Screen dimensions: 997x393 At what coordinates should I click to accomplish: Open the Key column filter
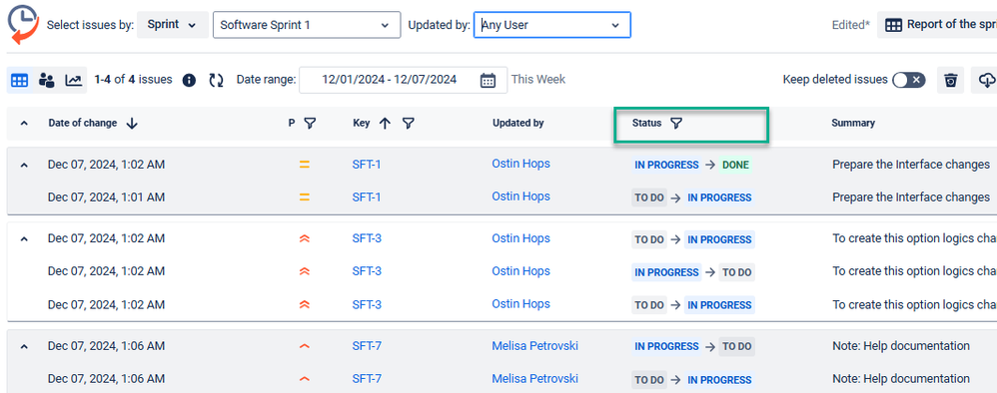(x=409, y=123)
